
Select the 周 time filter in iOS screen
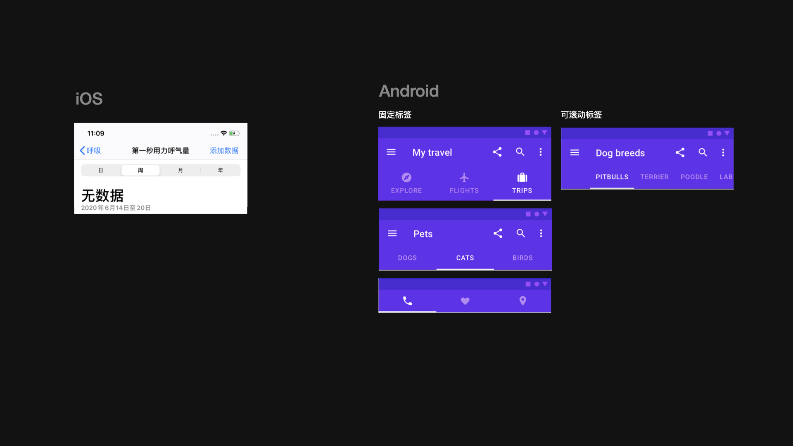[x=140, y=170]
